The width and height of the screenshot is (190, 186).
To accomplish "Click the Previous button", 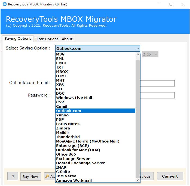I will pos(147,176).
